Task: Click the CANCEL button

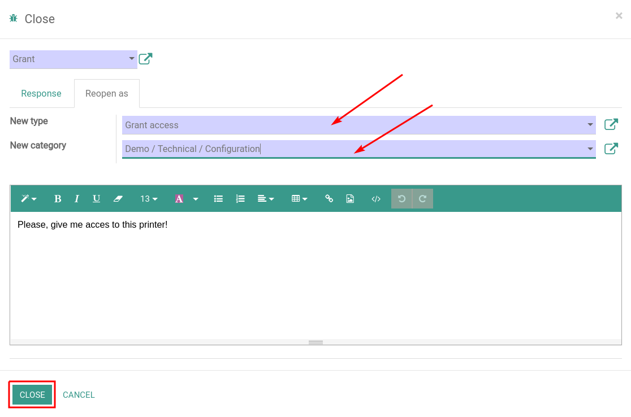Action: [x=79, y=395]
